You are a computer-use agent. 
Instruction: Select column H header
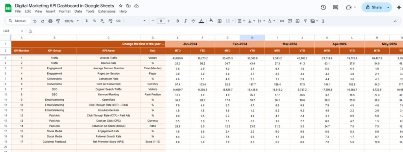pyautogui.click(x=252, y=38)
